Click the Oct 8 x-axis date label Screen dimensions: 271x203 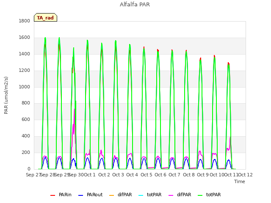pyautogui.click(x=189, y=175)
